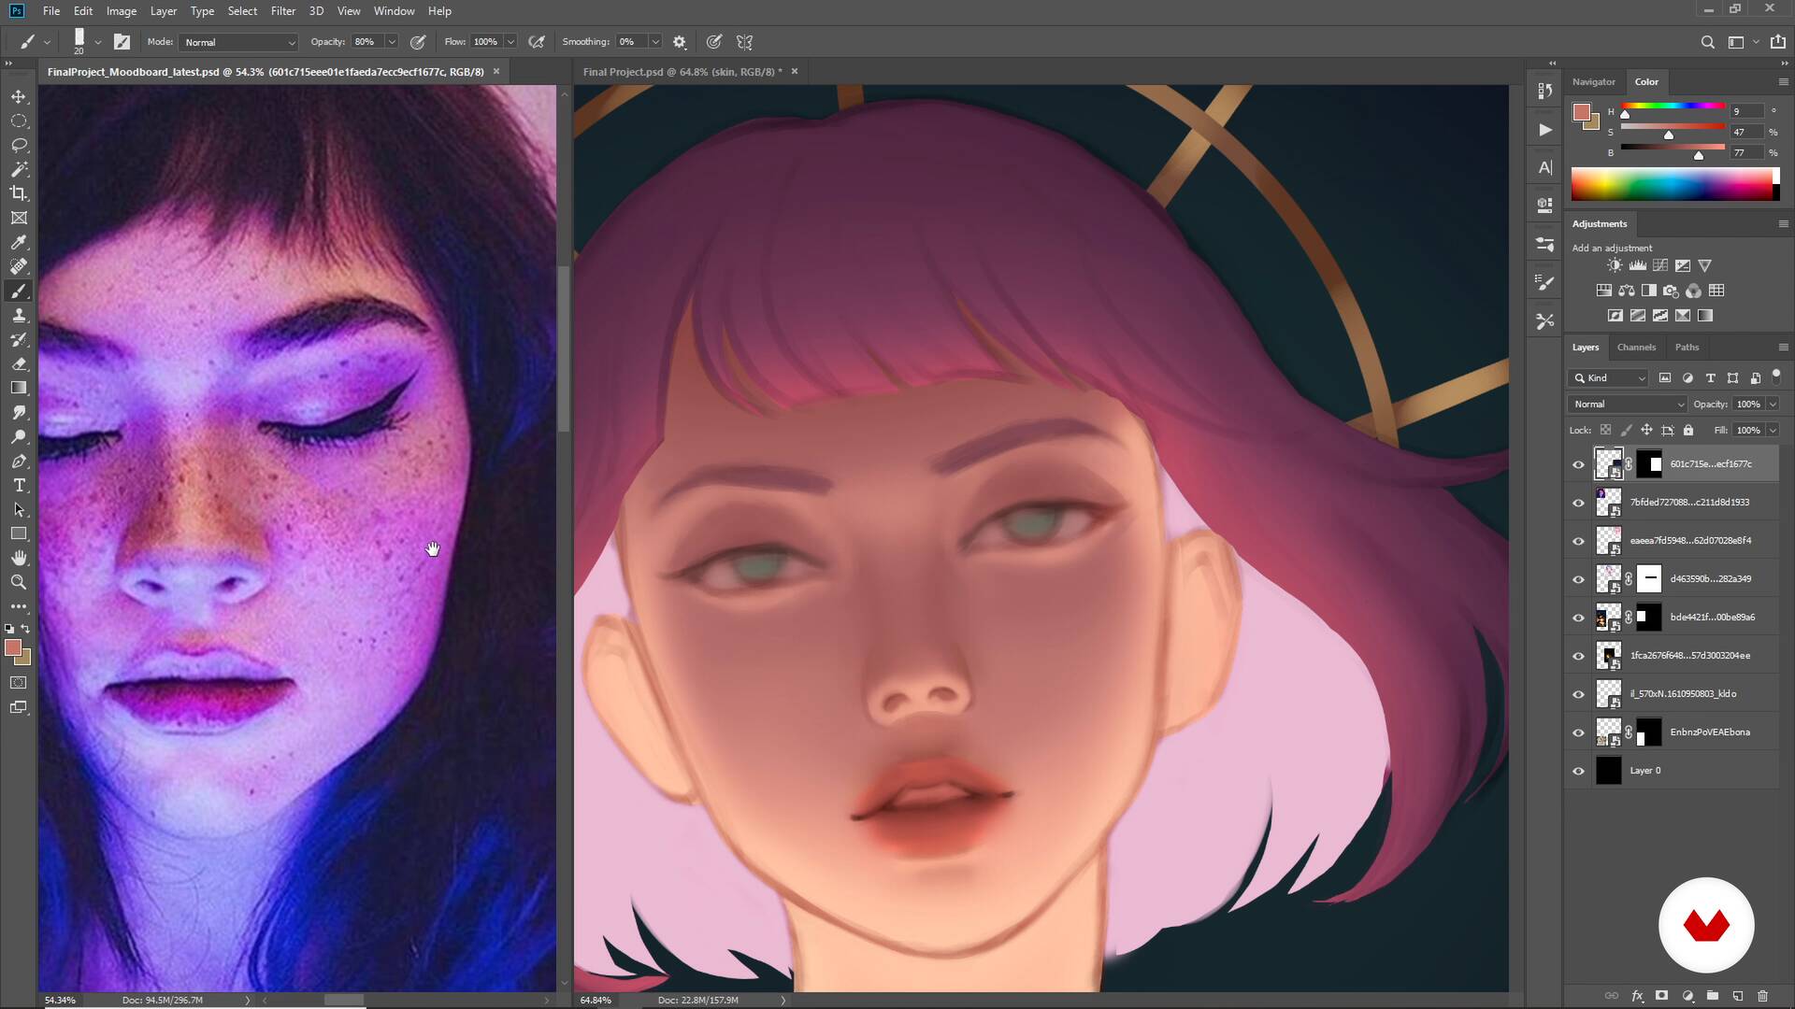Open the Kind layer filter dropdown
This screenshot has height=1009, width=1795.
pyautogui.click(x=1609, y=377)
